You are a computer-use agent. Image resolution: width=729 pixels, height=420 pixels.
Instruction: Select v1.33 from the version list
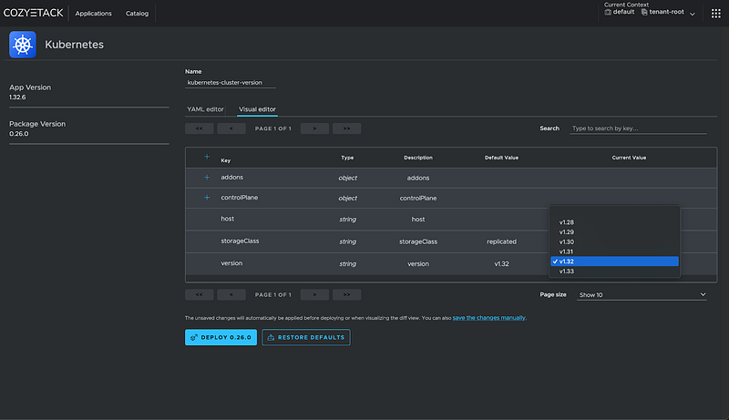pos(567,271)
